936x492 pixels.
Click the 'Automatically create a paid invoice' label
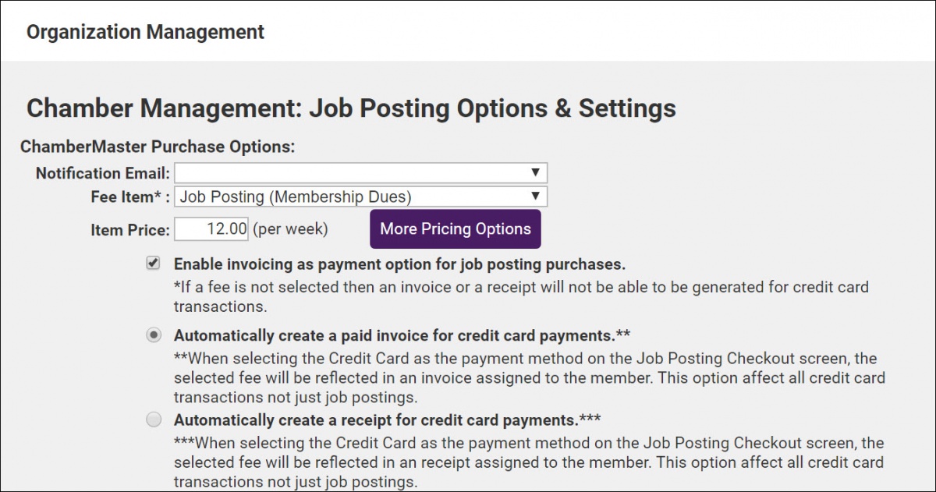point(402,335)
